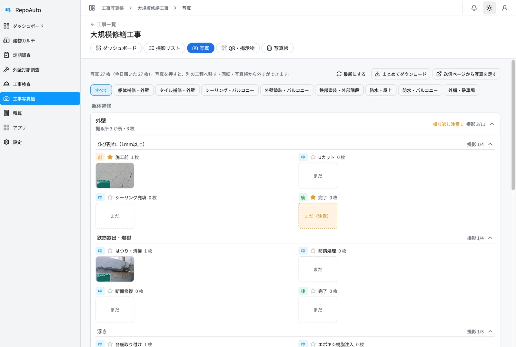Switch to the QR・掲示物 tab
This screenshot has height=347, width=516.
pyautogui.click(x=238, y=48)
